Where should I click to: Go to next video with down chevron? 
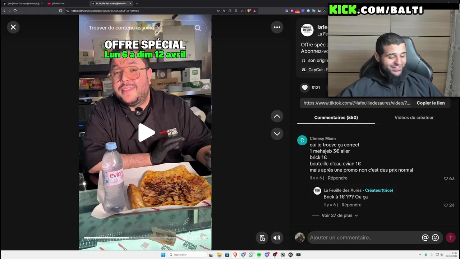pyautogui.click(x=277, y=134)
